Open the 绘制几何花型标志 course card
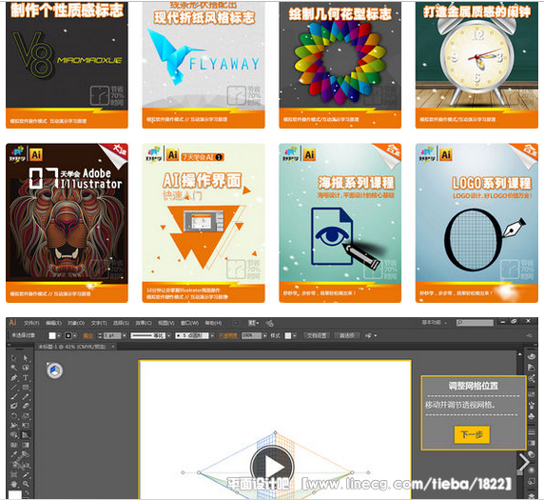This screenshot has height=500, width=544. (x=340, y=65)
